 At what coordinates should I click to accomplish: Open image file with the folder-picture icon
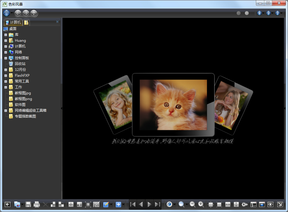(x=17, y=204)
